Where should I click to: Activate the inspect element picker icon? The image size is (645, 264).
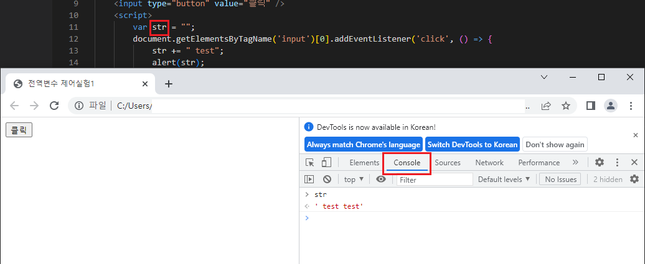(310, 163)
